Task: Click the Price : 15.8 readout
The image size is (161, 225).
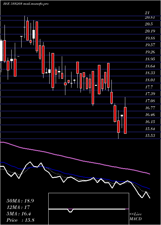Action: pyautogui.click(x=20, y=220)
